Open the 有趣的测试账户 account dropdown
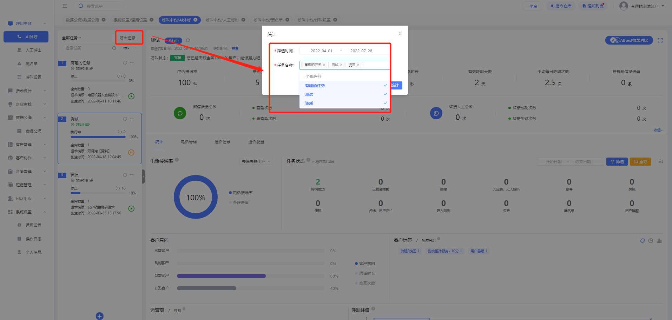 [647, 6]
